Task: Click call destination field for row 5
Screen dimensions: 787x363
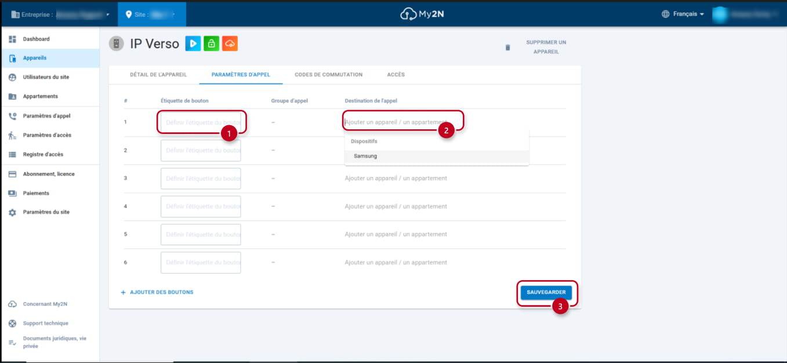Action: point(396,234)
